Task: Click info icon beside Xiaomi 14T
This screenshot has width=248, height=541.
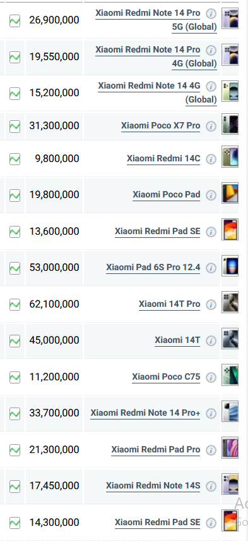Action: pos(211,341)
